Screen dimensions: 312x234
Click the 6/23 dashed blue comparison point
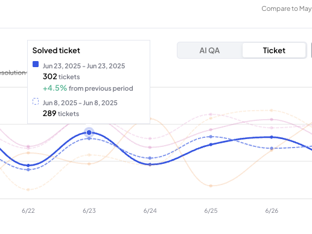click(x=89, y=138)
